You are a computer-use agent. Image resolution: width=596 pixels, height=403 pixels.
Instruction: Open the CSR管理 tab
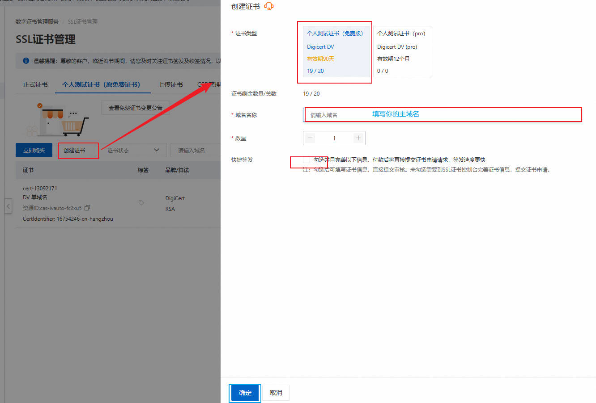click(209, 84)
